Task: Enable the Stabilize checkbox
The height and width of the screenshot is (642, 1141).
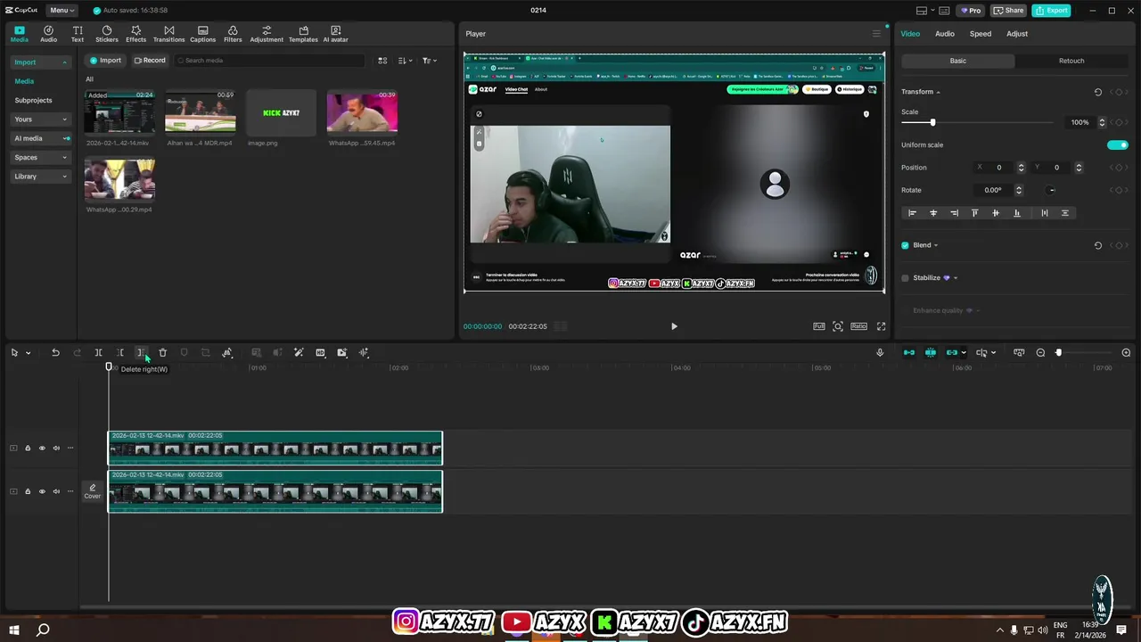Action: 905,278
